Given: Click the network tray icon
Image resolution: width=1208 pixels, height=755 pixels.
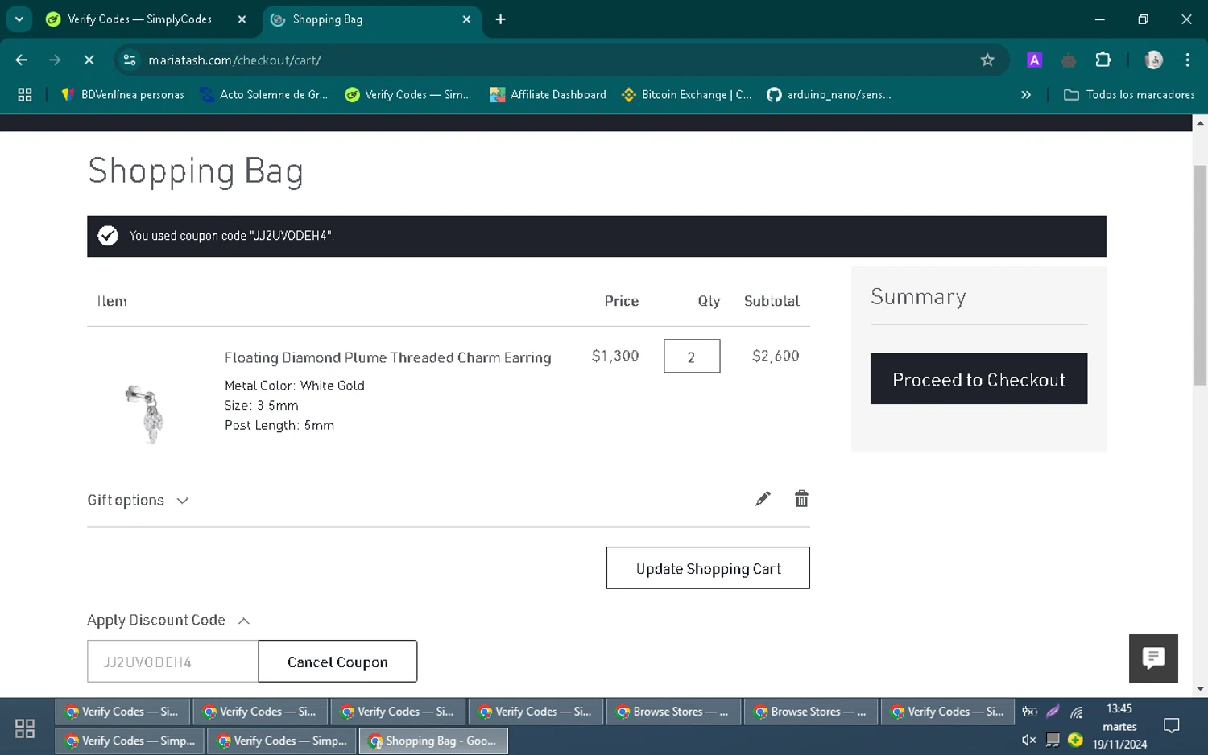Looking at the screenshot, I should pos(1077,712).
